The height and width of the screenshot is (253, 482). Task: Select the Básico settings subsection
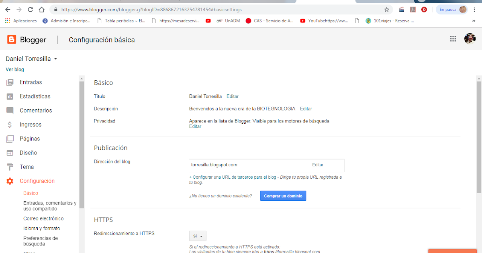(x=31, y=193)
